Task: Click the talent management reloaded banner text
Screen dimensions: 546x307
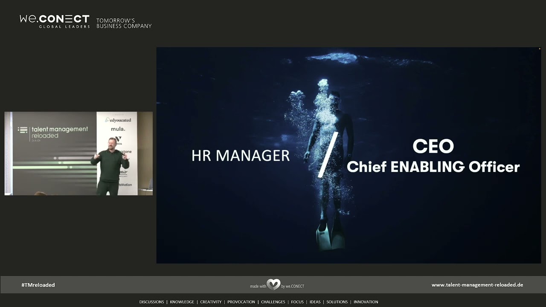Action: (x=59, y=132)
